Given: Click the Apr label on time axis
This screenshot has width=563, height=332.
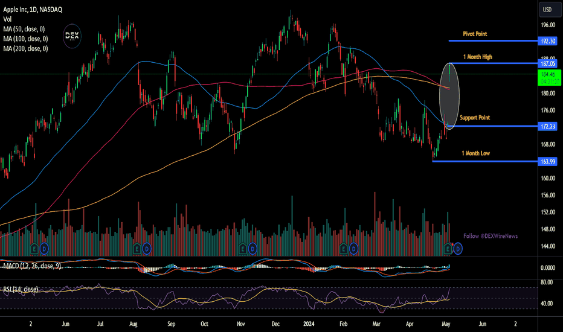Looking at the screenshot, I should pyautogui.click(x=410, y=324).
